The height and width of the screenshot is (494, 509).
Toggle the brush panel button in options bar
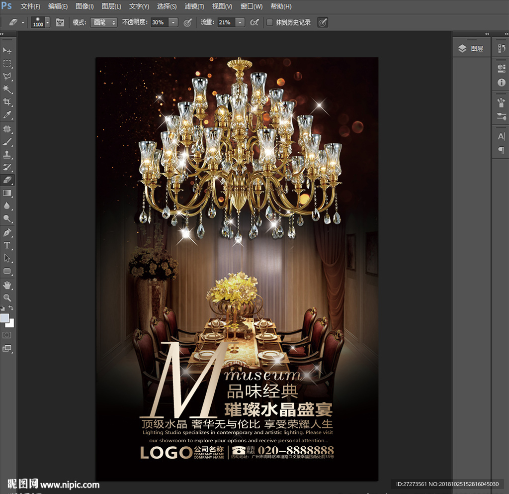[x=60, y=22]
